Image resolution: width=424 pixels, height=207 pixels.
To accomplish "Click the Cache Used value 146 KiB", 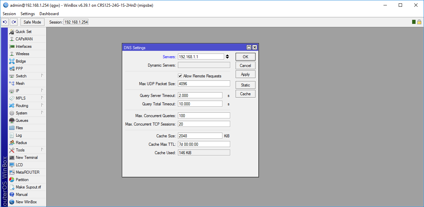I will click(204, 153).
